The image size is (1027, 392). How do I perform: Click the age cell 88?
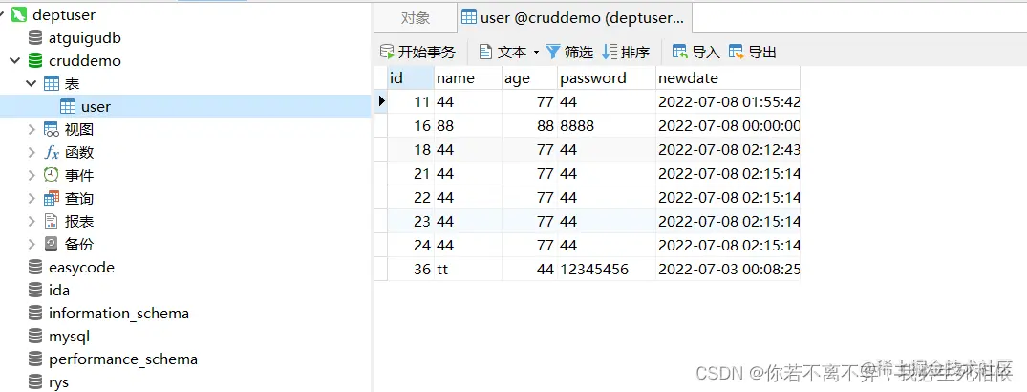point(530,126)
